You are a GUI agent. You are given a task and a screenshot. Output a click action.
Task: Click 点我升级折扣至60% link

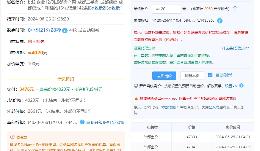pyautogui.click(x=105, y=122)
